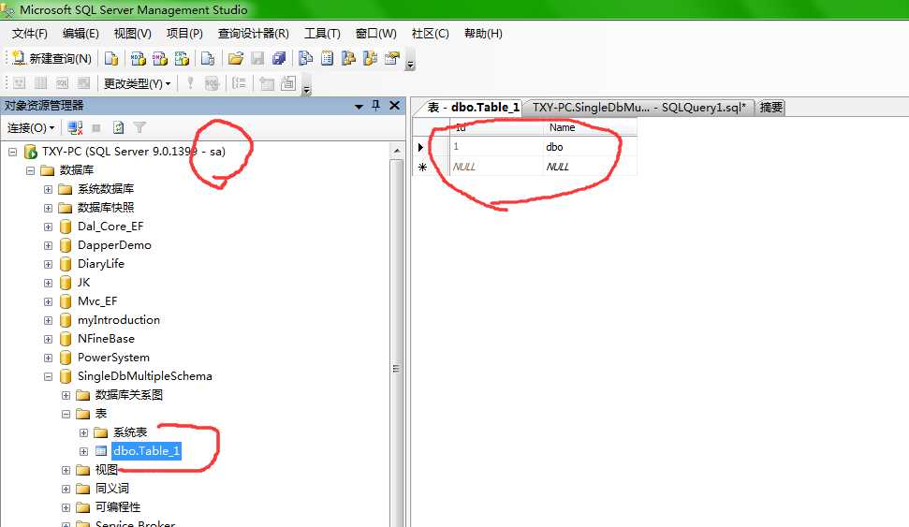The width and height of the screenshot is (909, 527).
Task: Open the View (视图) menu
Action: [x=133, y=34]
